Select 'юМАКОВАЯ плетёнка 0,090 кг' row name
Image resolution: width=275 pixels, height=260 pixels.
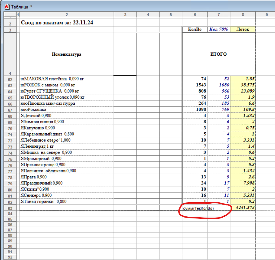coord(67,79)
